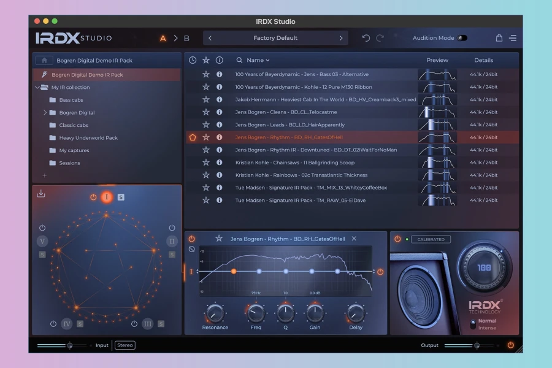Show info for BD_LD_HairApparently IR
552x368 pixels.
point(220,125)
